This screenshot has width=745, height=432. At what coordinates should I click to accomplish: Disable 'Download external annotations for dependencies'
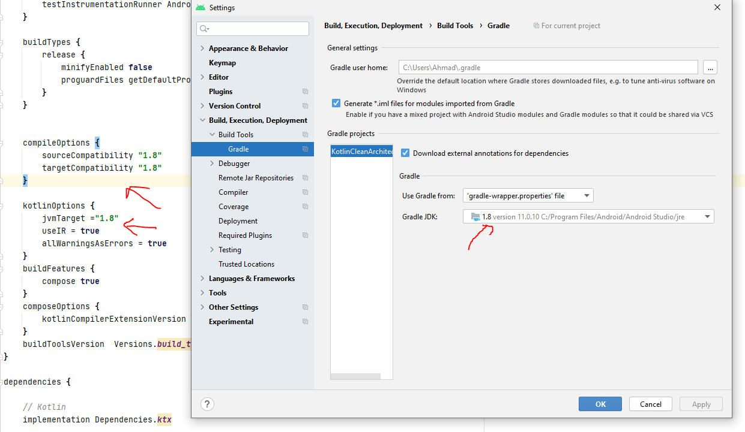(x=405, y=153)
